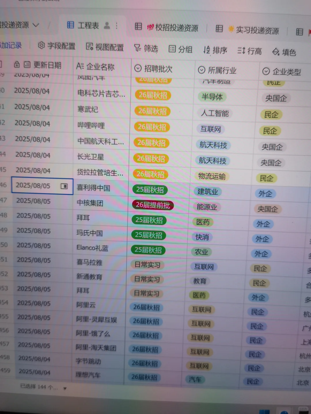Viewport: 311px width, 414px height.
Task: Click the table icon of 校招投递资源 tab
Action: pos(138,27)
